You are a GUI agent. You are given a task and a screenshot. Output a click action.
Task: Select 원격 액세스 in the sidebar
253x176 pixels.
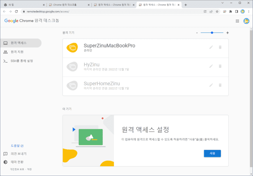[21, 43]
